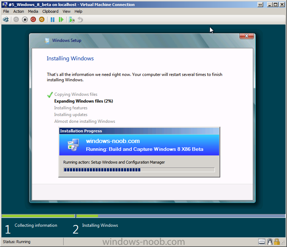
Task: Click the status bar resize grip
Action: [283, 243]
